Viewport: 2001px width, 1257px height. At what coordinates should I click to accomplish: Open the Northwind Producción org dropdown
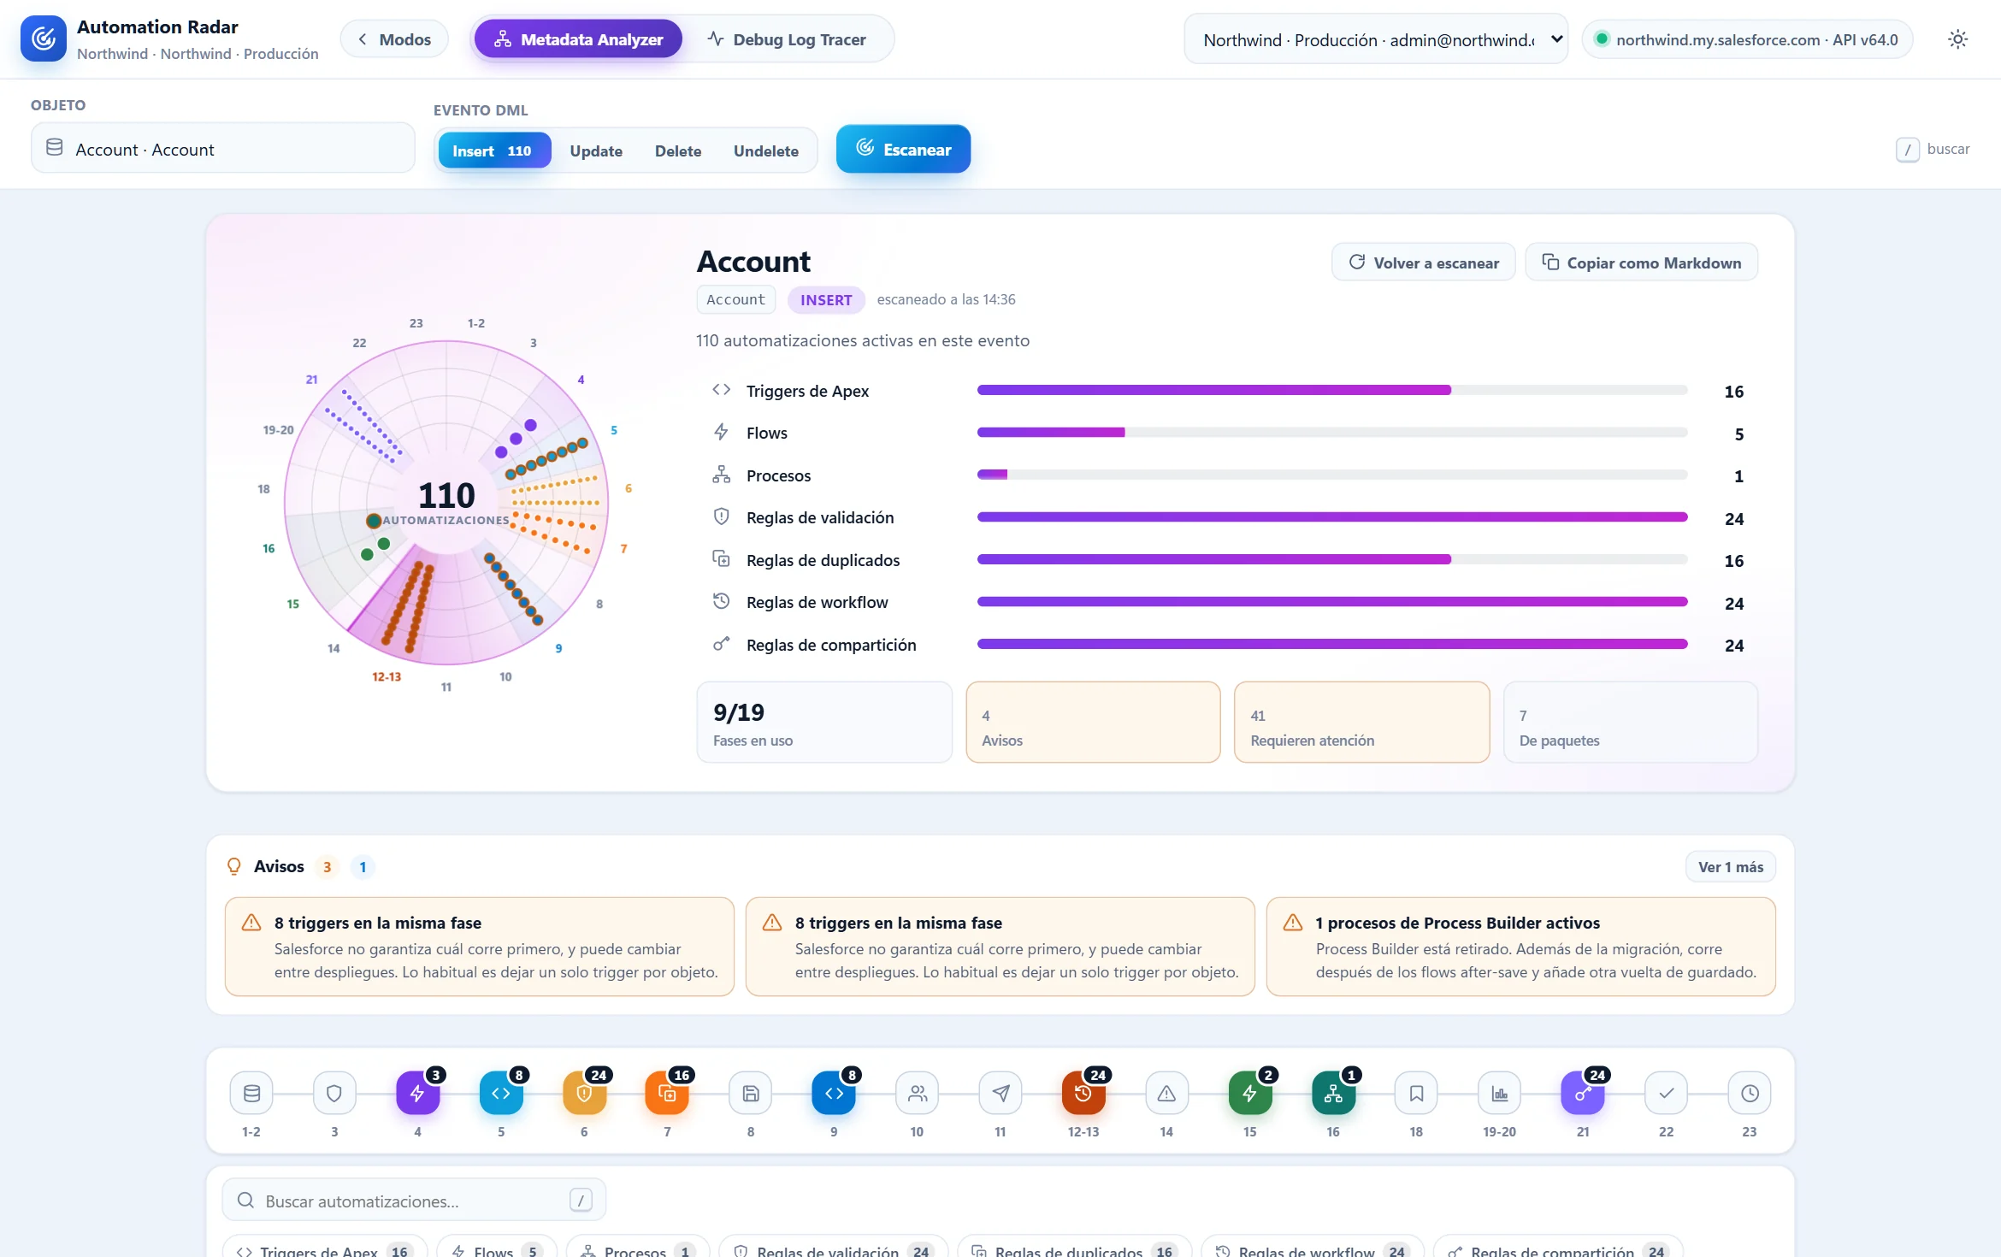pos(1376,39)
